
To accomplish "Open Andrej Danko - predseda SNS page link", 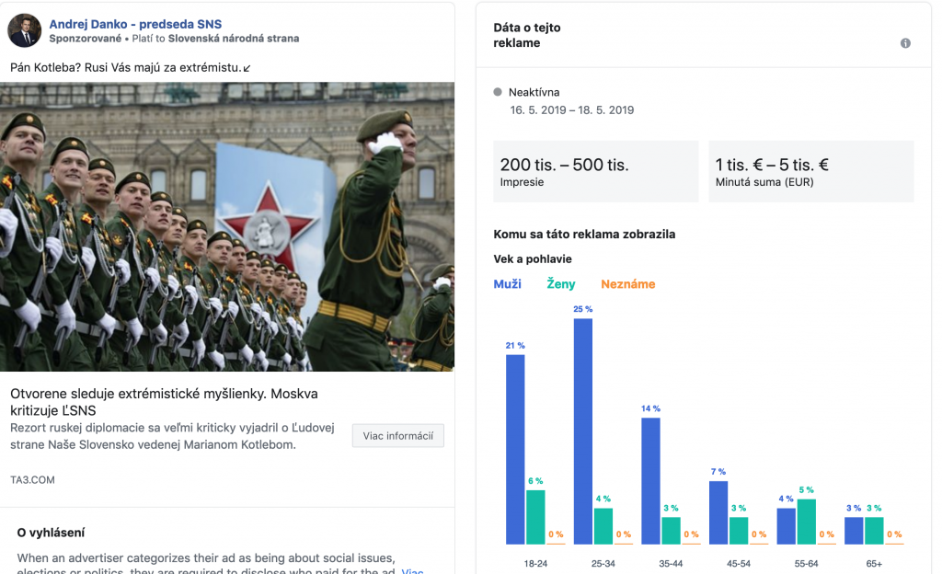I will 135,24.
